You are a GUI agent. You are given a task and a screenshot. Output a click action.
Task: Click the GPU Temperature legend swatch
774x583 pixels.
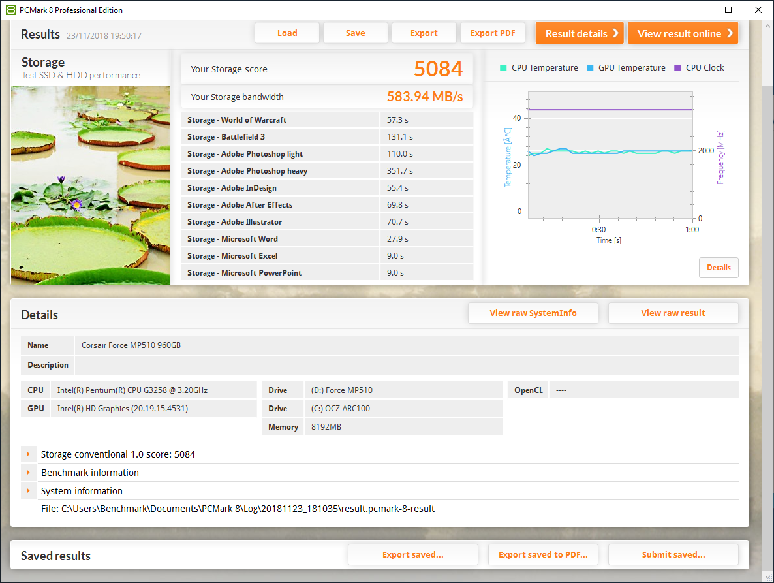(x=590, y=68)
